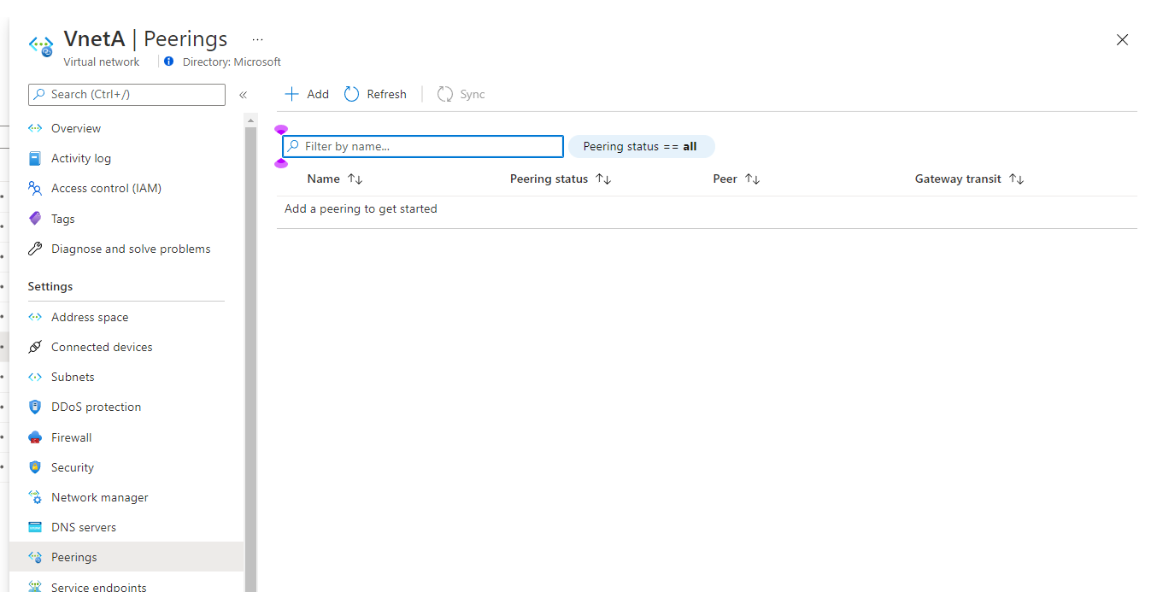Click the DDoS protection shield icon
Viewport: 1151px width, 592px height.
point(35,407)
